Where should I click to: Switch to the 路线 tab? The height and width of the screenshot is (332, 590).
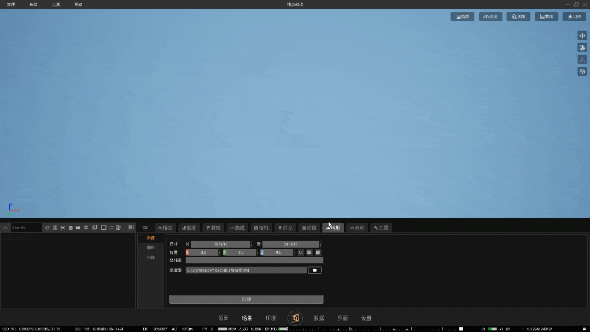pos(237,228)
